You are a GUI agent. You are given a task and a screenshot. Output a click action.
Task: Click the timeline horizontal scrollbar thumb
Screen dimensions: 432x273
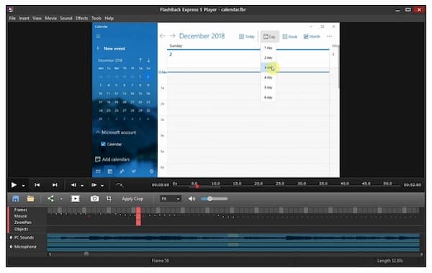tap(86, 254)
